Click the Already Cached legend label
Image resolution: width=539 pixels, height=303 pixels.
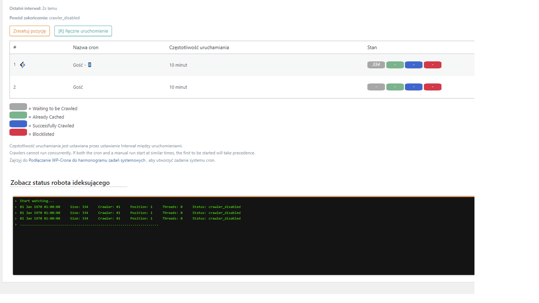point(48,117)
